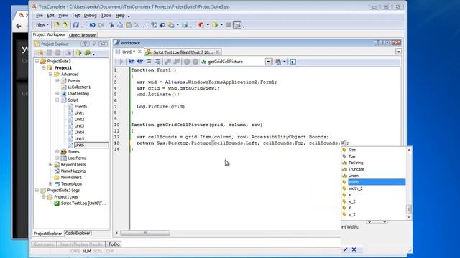Expand the LoadTesting tree node
The width and height of the screenshot is (460, 258).
tap(57, 93)
